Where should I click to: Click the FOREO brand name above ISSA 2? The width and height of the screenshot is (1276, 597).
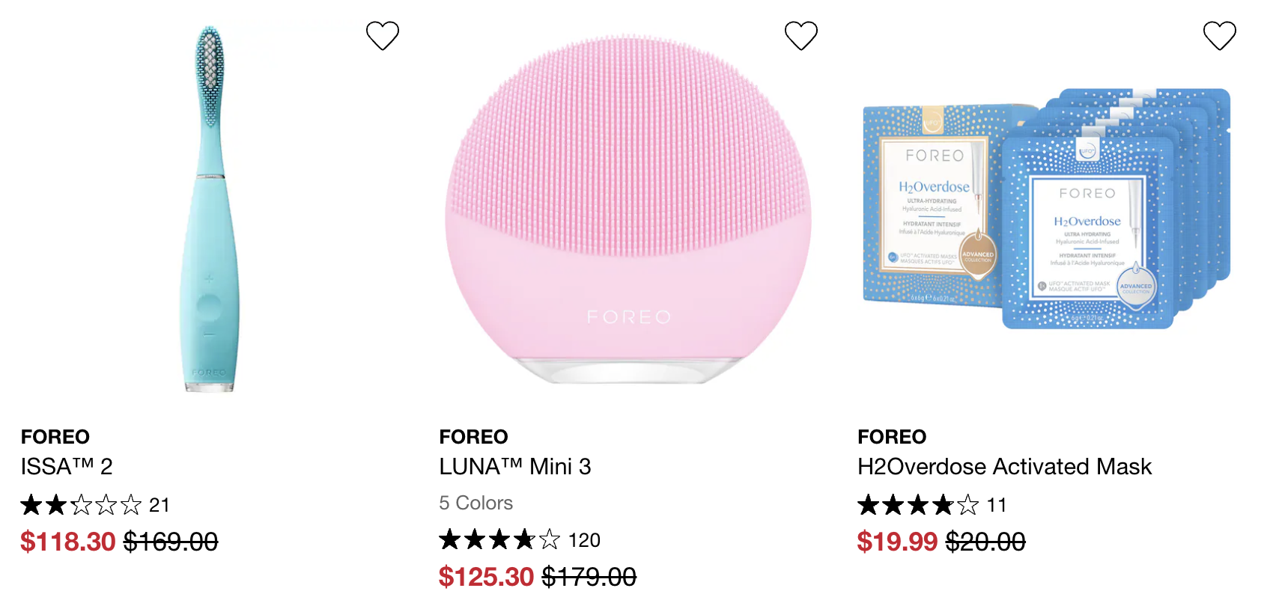click(x=55, y=437)
